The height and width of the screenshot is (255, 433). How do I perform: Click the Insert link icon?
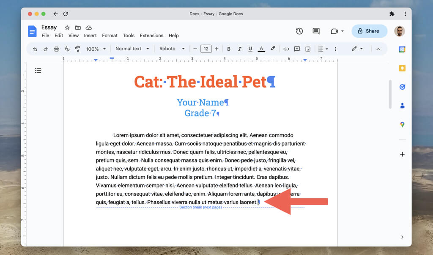[x=286, y=49]
